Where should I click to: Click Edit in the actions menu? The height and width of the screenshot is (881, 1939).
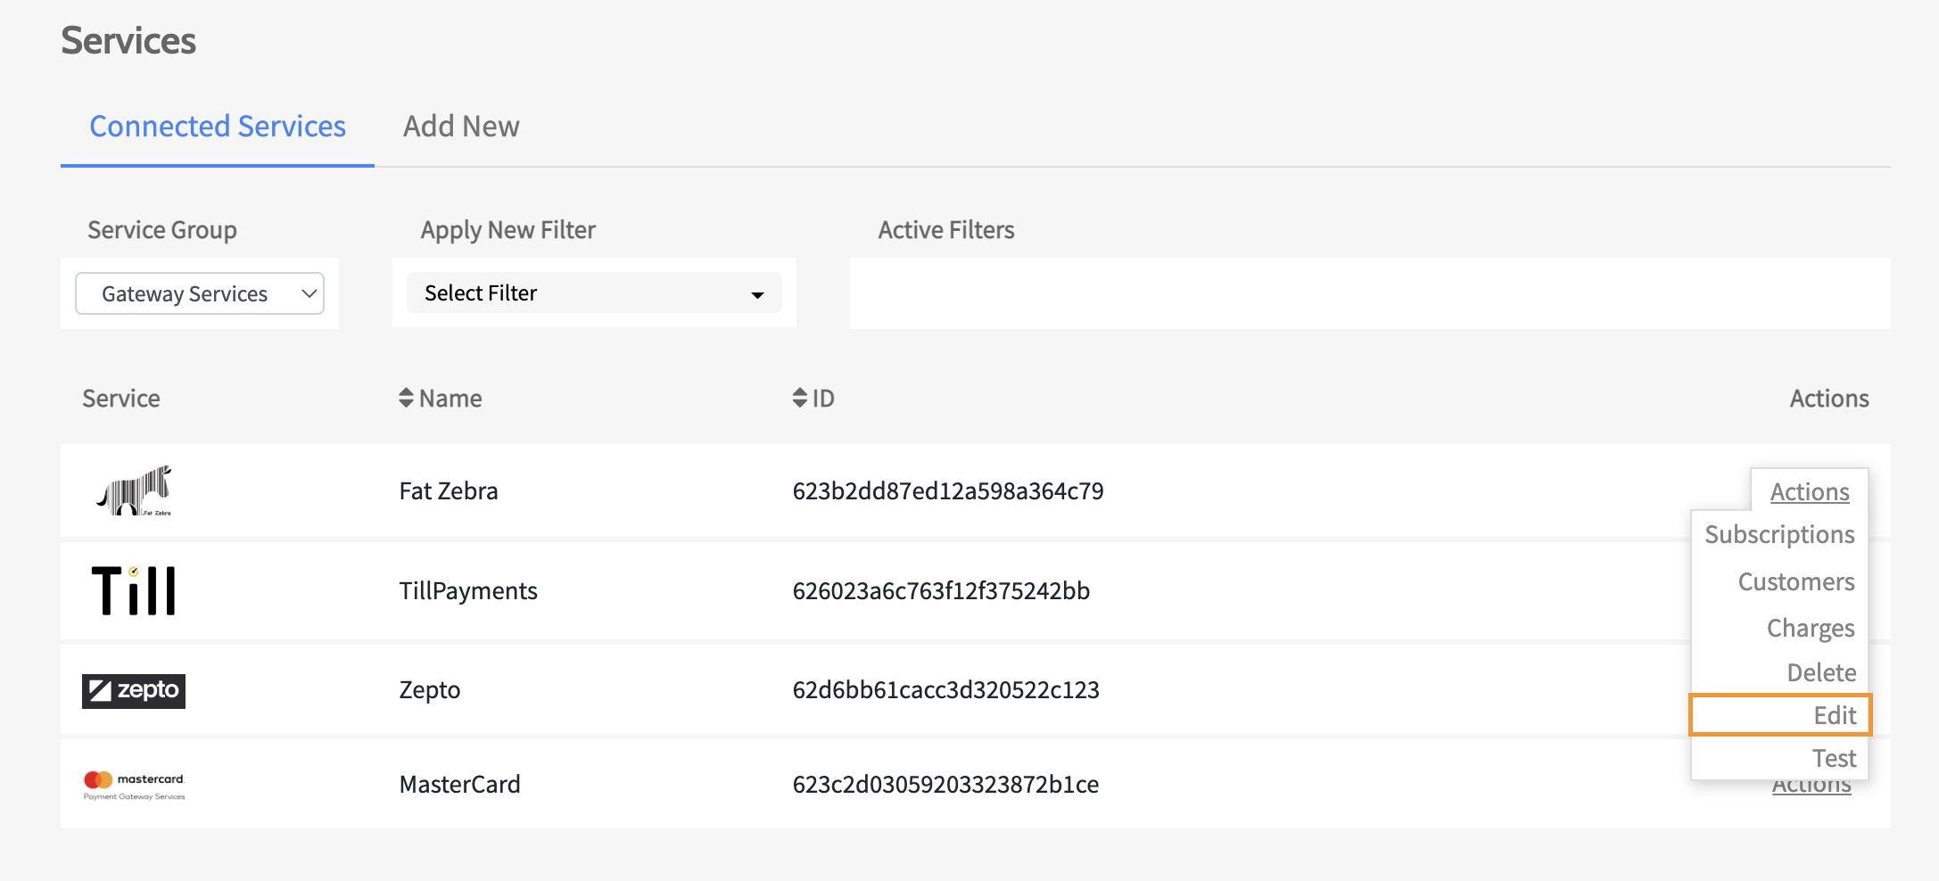click(1834, 715)
